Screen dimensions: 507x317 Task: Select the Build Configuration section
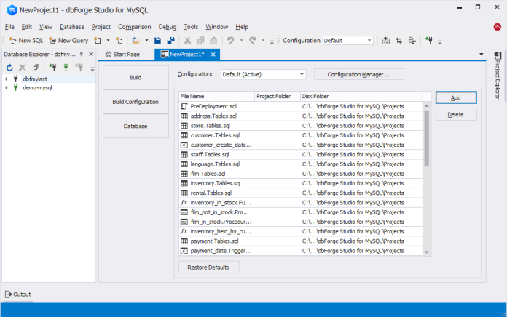pyautogui.click(x=135, y=102)
